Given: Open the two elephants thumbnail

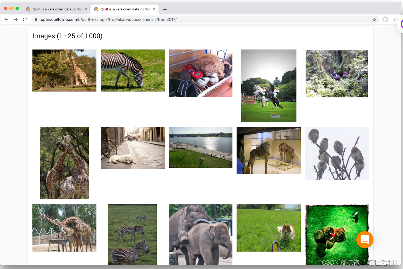Looking at the screenshot, I should click(x=200, y=234).
